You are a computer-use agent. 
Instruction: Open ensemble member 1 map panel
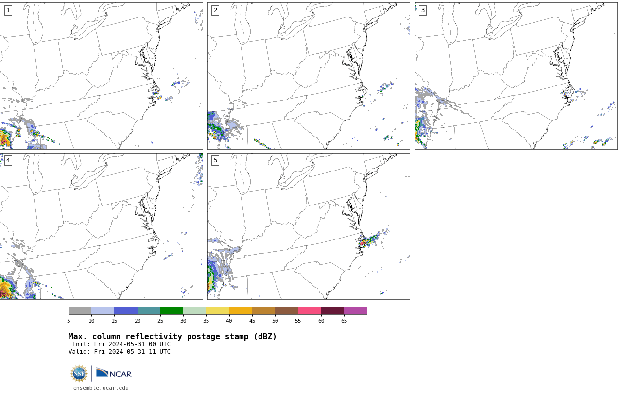tap(101, 76)
